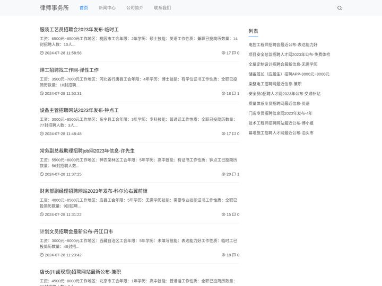The height and width of the screenshot is (286, 382).
Task: Open article 店长(川卤现捞)招聘网站最新公布-兼职
Action: 81,272
